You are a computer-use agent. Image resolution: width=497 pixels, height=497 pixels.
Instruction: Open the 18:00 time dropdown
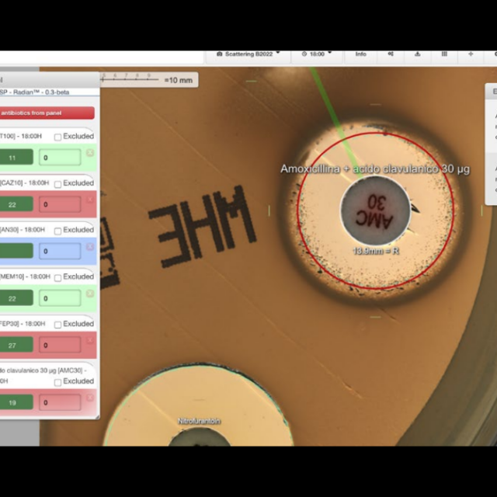click(x=317, y=54)
